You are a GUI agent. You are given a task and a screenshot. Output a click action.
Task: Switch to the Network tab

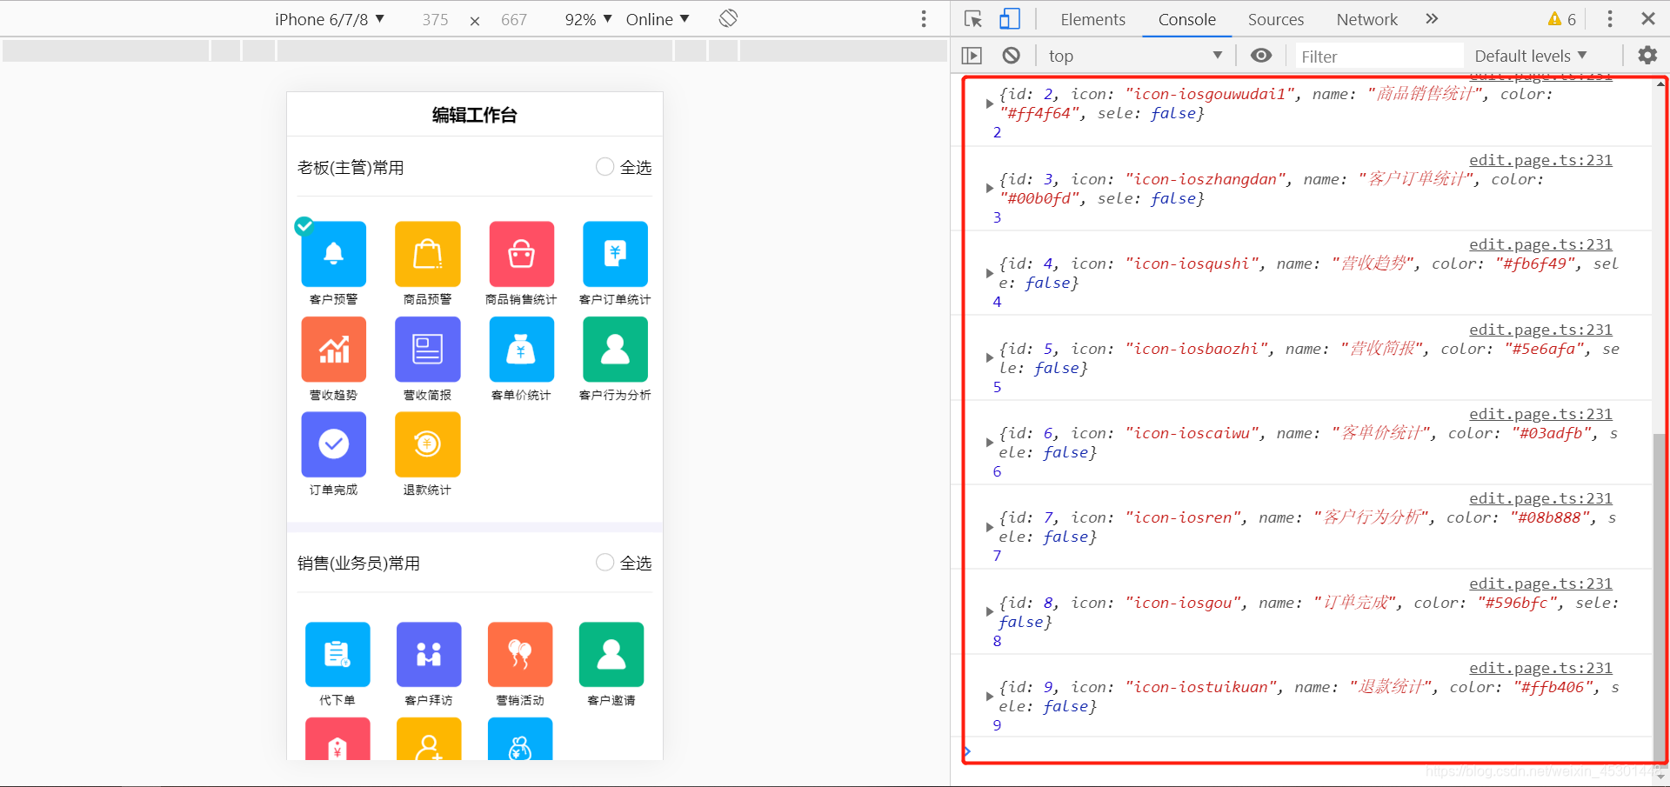click(1367, 19)
